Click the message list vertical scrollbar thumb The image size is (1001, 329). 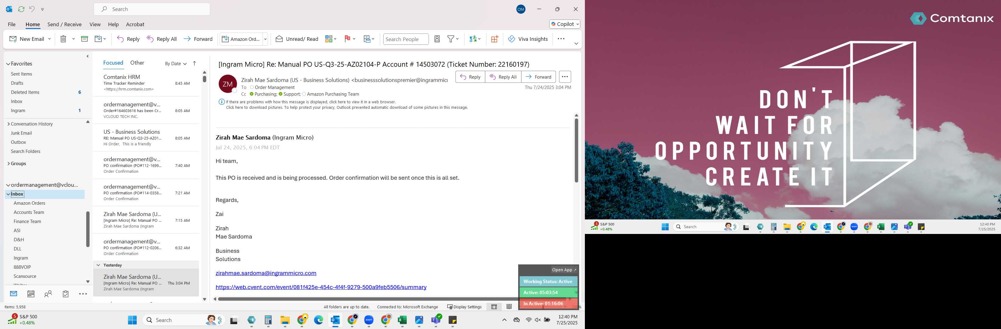[204, 79]
